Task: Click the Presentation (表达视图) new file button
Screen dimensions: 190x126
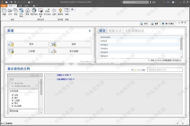Action: coord(70,51)
